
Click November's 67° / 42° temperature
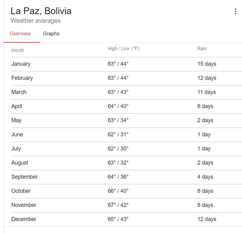(x=118, y=205)
